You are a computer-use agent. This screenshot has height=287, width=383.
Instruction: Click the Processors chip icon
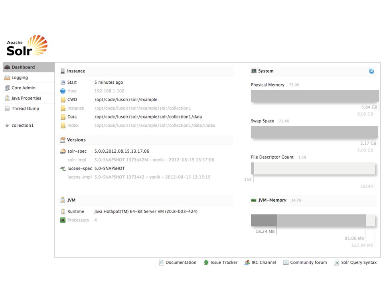click(63, 220)
